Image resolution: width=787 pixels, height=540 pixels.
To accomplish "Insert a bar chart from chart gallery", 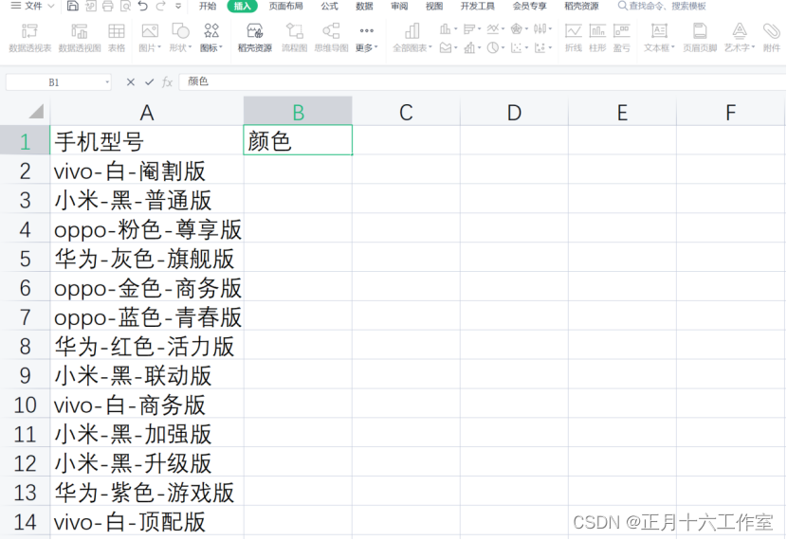I will [x=472, y=29].
